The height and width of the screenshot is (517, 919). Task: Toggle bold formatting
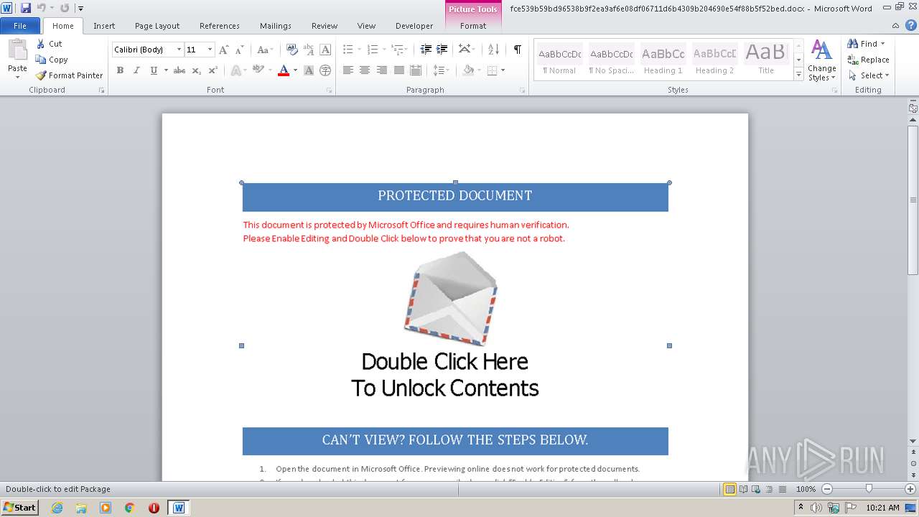point(120,70)
